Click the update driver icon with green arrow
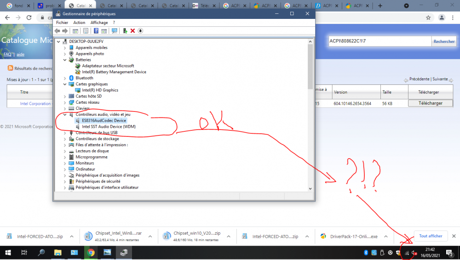 click(125, 31)
